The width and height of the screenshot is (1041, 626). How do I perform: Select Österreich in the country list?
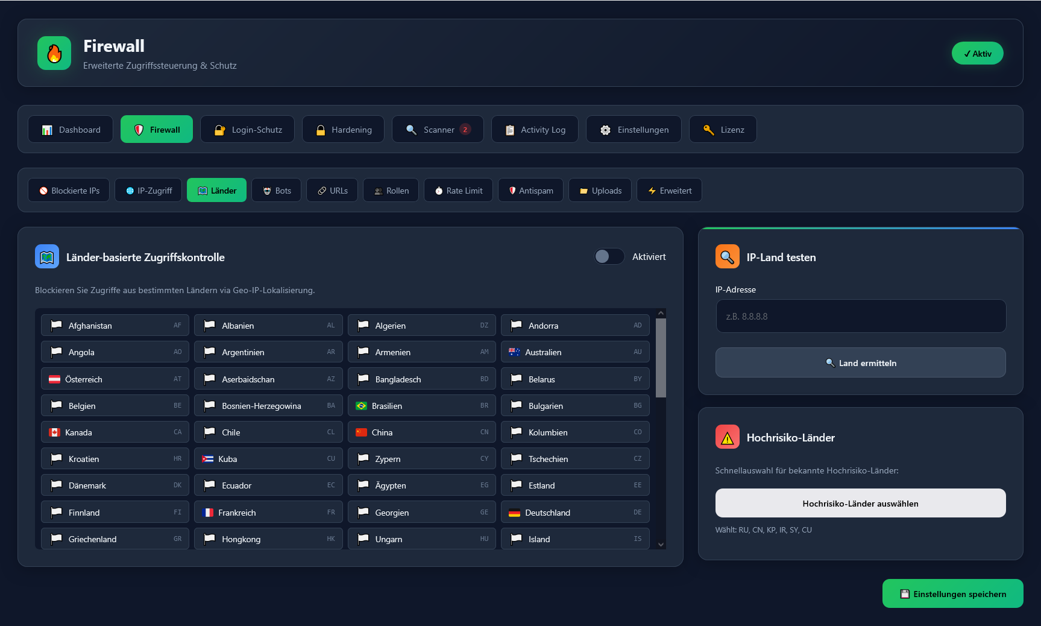[115, 379]
